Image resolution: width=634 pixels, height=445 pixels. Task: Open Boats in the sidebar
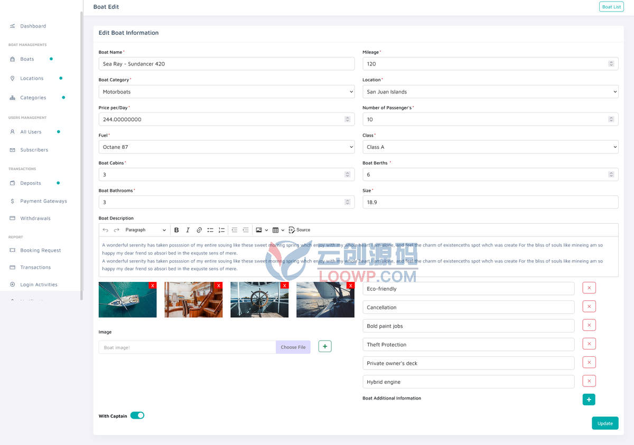point(27,59)
